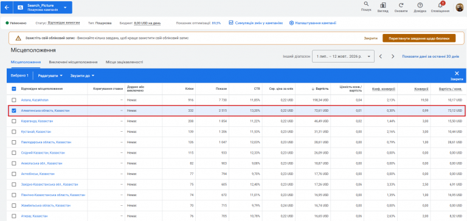Click the Закрити link in security banner
467x221 pixels.
tap(370, 38)
